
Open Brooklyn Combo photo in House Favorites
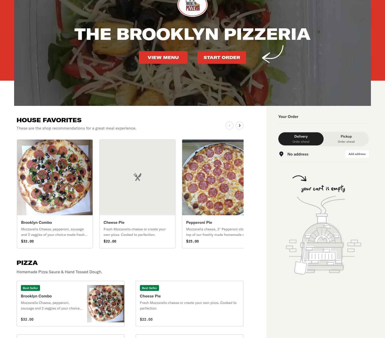point(55,177)
